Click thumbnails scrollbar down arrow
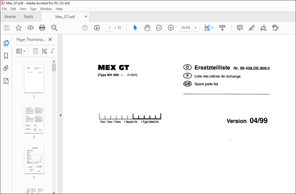This screenshot has width=296, height=194. point(54,192)
